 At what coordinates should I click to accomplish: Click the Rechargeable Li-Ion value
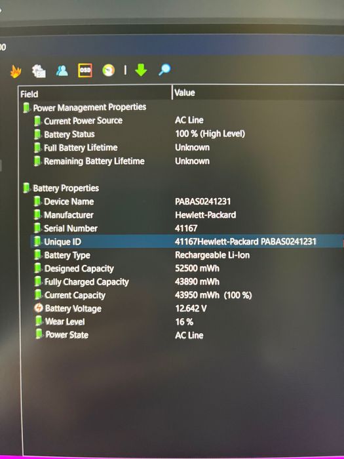tap(212, 255)
